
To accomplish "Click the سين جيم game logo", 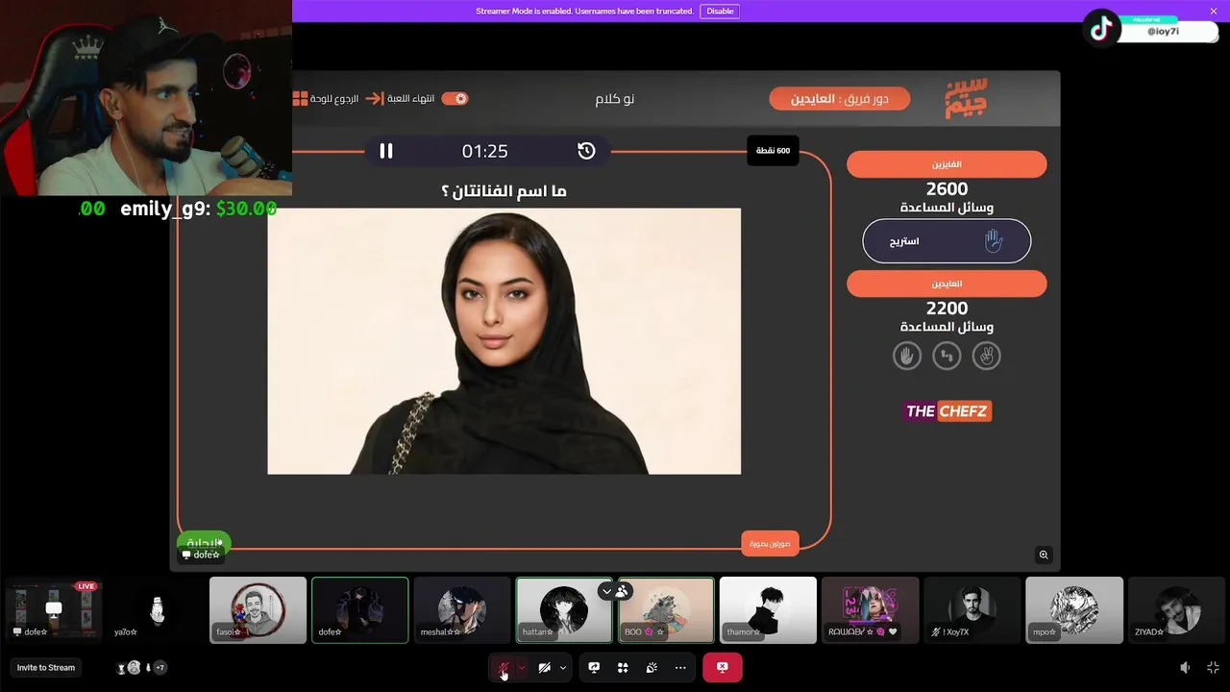I will point(966,98).
